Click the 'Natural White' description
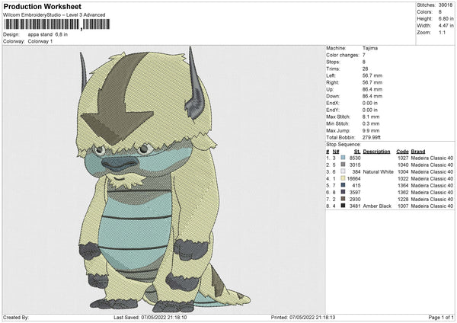Image resolution: width=457 pixels, height=323 pixels. (378, 171)
